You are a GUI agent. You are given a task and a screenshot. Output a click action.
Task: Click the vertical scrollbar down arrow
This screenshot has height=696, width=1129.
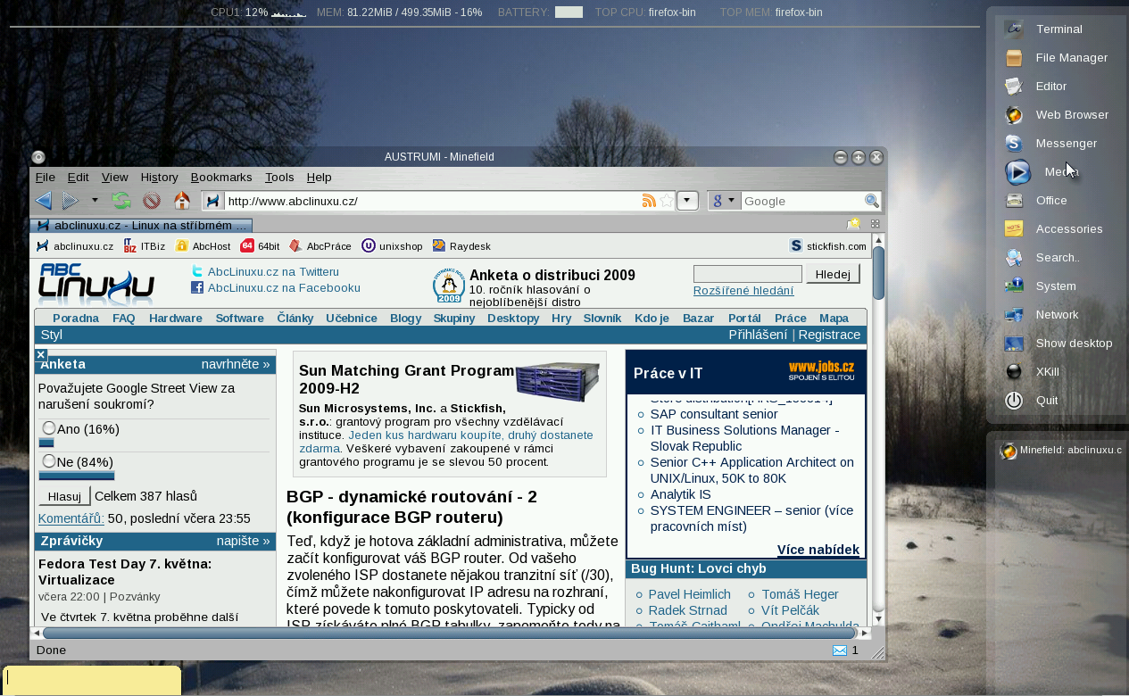[x=878, y=619]
